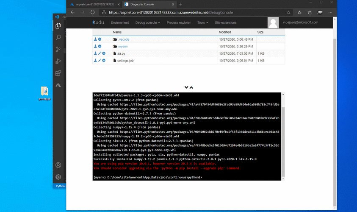Image resolution: width=357 pixels, height=212 pixels.
Task: Click the download icon for aa.py
Action: coord(96,53)
